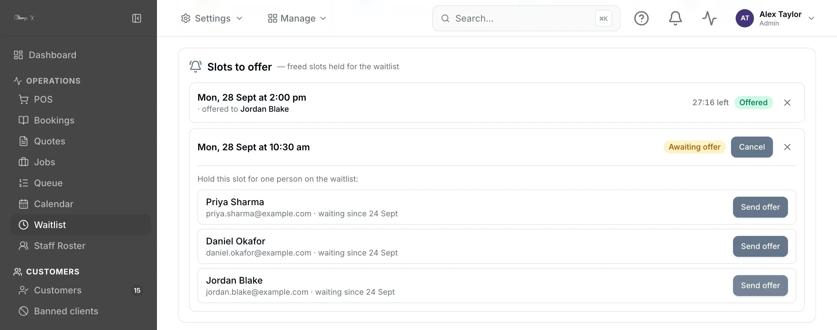Open the Bookings label in the sidebar

[54, 120]
